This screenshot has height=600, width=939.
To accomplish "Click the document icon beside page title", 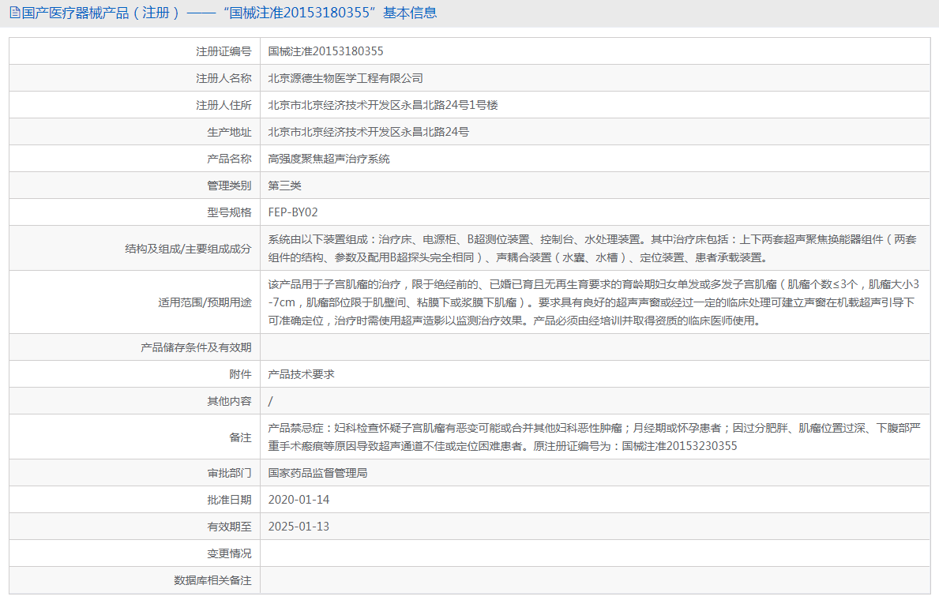I will [x=15, y=13].
